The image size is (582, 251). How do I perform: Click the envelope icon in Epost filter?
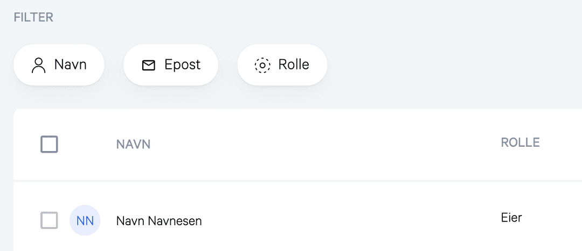(149, 66)
